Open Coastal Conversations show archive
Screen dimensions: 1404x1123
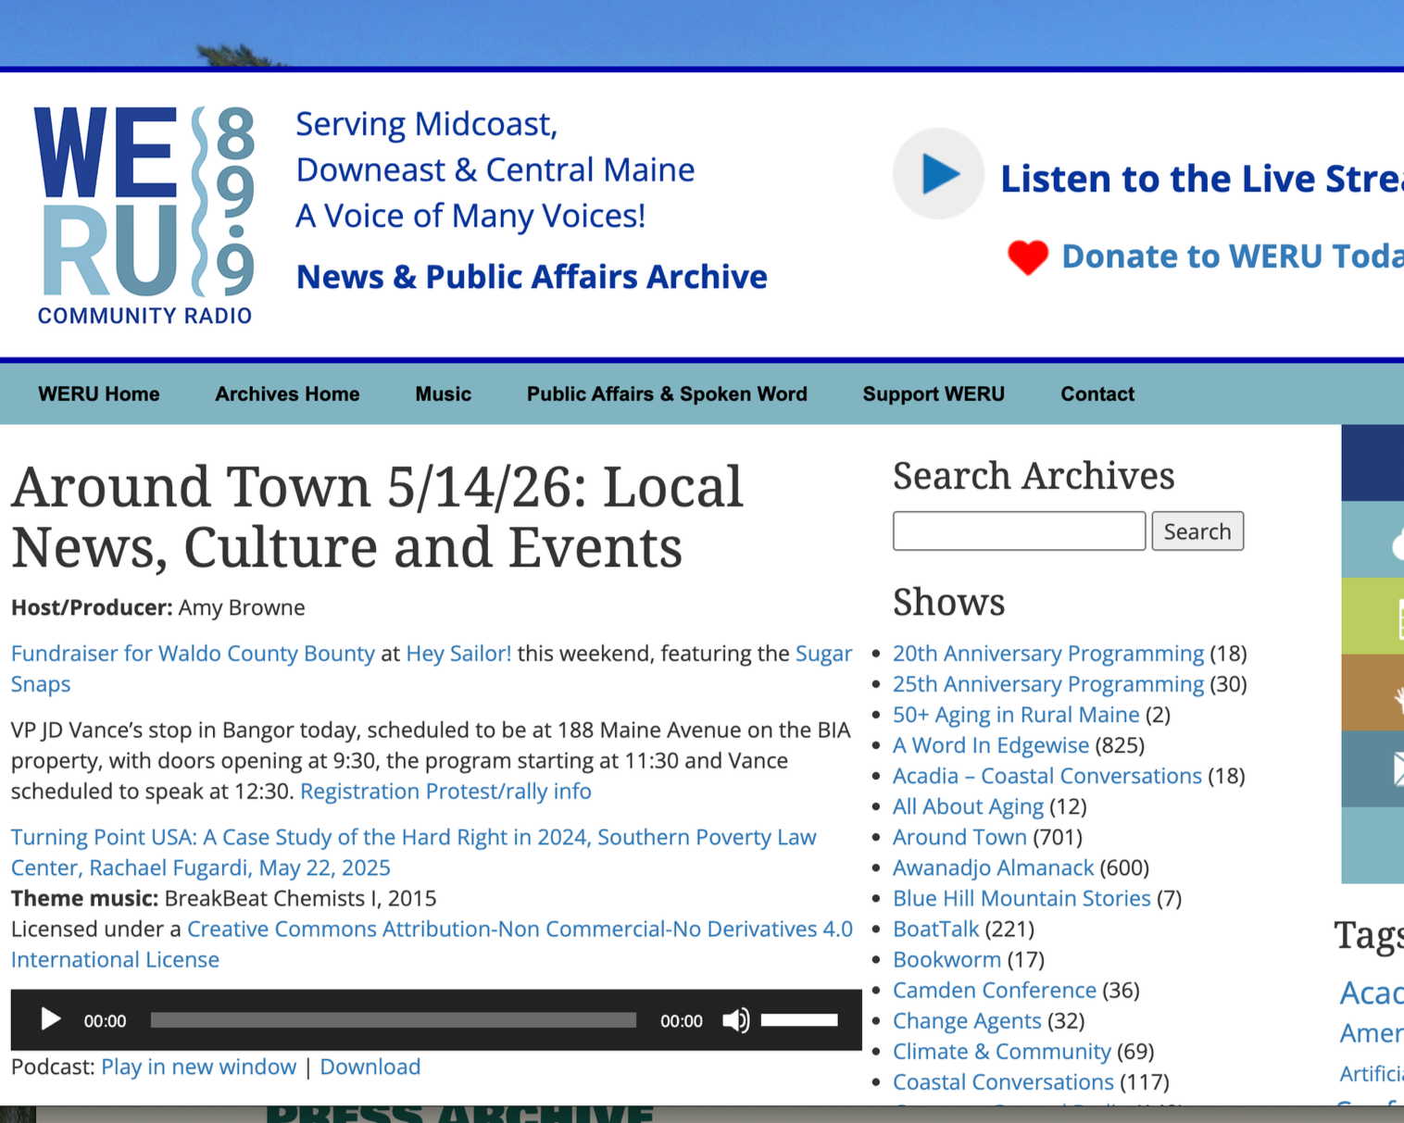point(1003,1081)
